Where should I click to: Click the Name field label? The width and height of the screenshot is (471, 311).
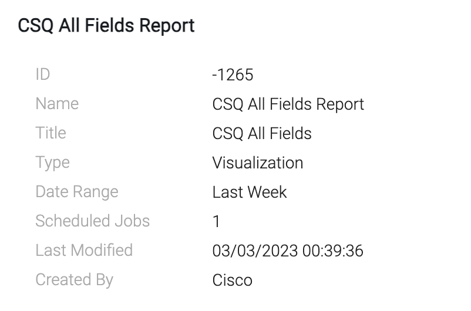[x=57, y=104]
